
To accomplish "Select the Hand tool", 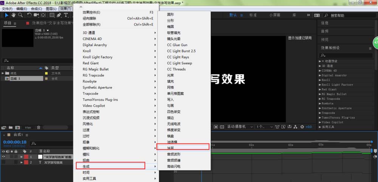I will [x=14, y=15].
